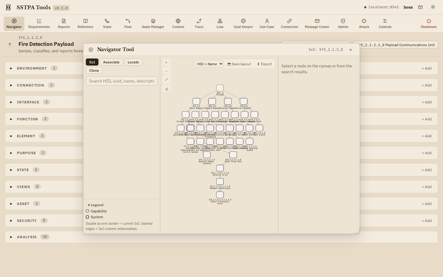This screenshot has width=443, height=277.
Task: Zoom in on the navigator canvas
Action: (166, 62)
